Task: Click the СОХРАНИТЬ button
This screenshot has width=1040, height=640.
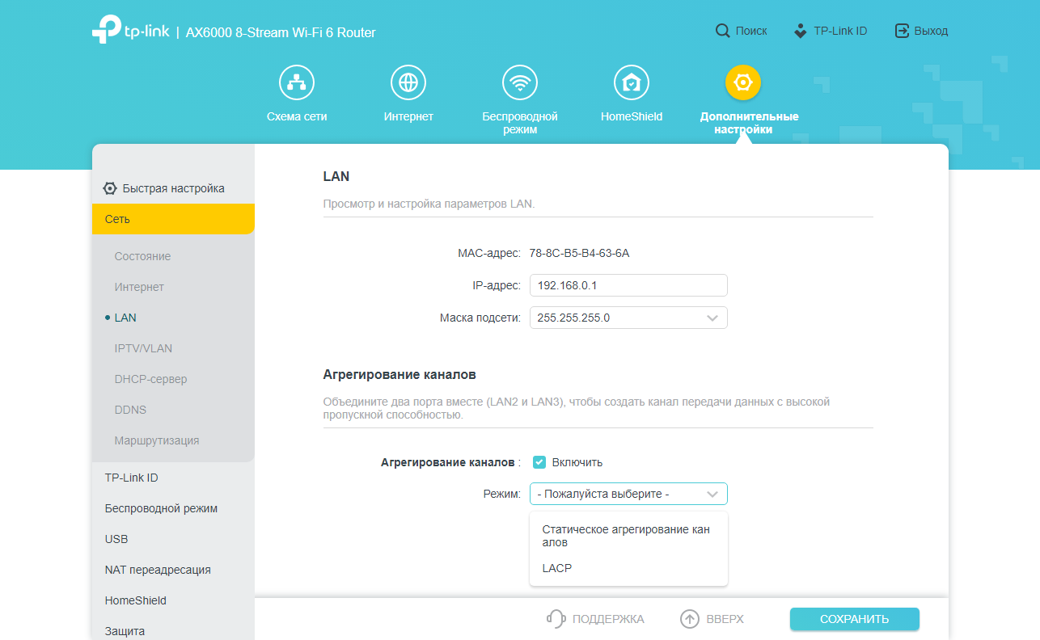Action: click(x=855, y=619)
